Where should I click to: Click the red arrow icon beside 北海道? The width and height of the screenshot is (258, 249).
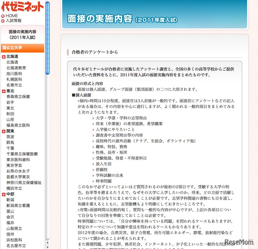click(x=3, y=56)
